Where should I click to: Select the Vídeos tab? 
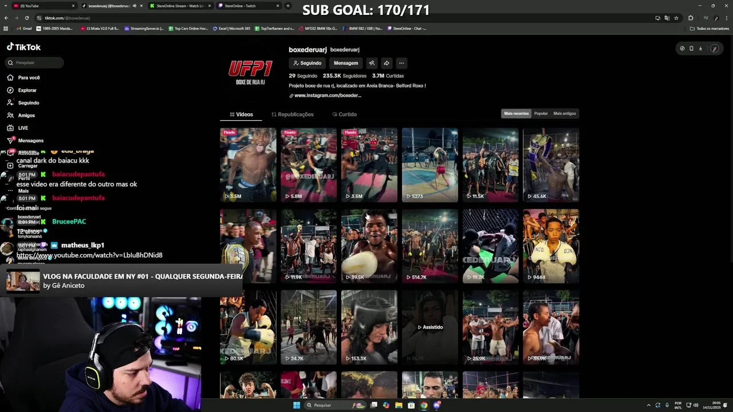pos(241,114)
